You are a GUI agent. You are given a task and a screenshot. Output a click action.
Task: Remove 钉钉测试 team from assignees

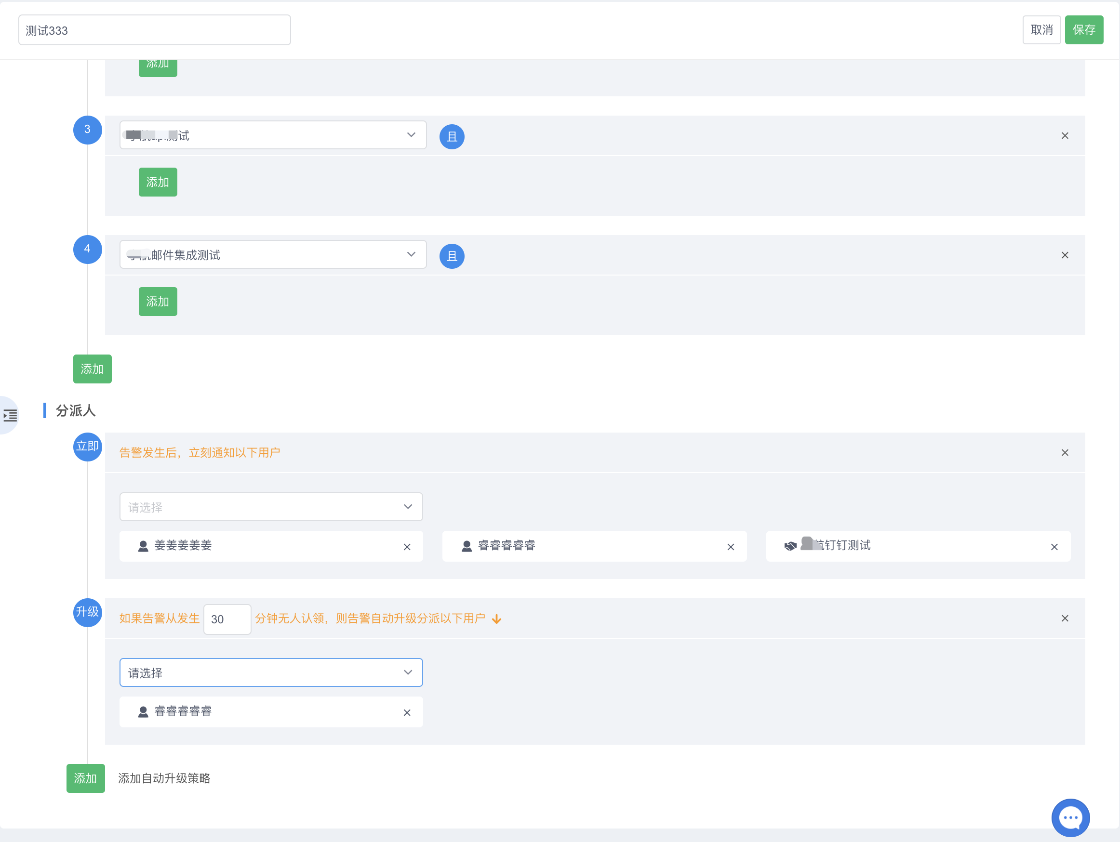point(1054,547)
